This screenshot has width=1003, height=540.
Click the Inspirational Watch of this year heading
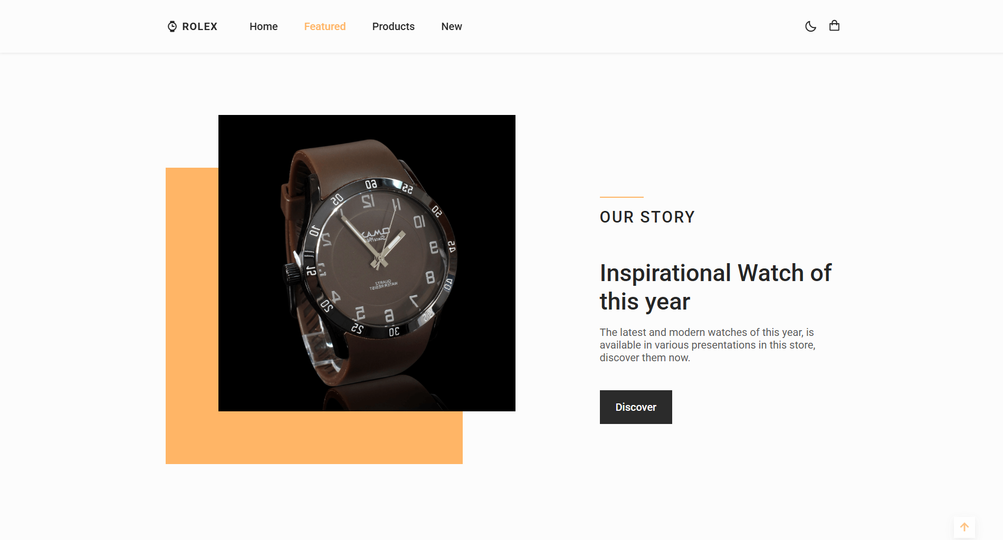(x=716, y=287)
